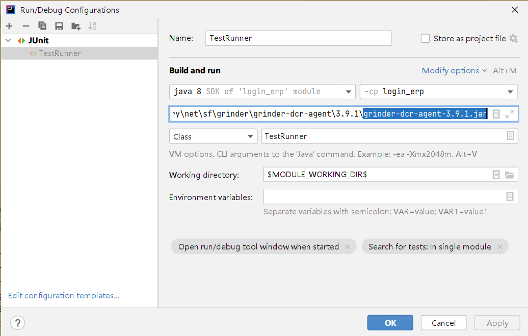Enable the Store as project file checkbox
The image size is (528, 336).
coord(425,38)
